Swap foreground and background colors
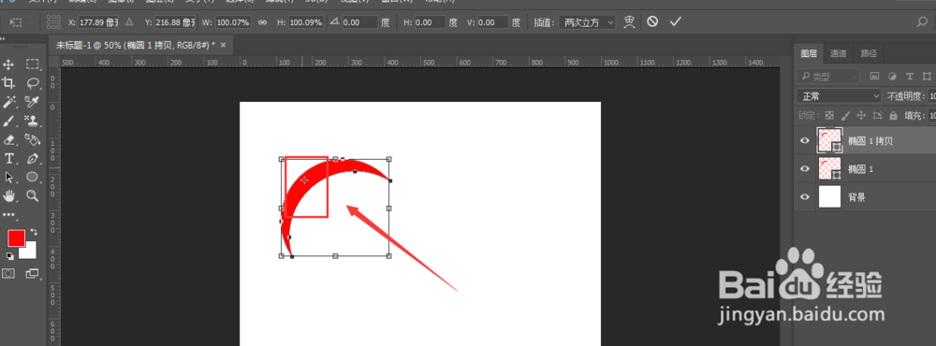Screen dimensions: 936x346 (x=34, y=232)
